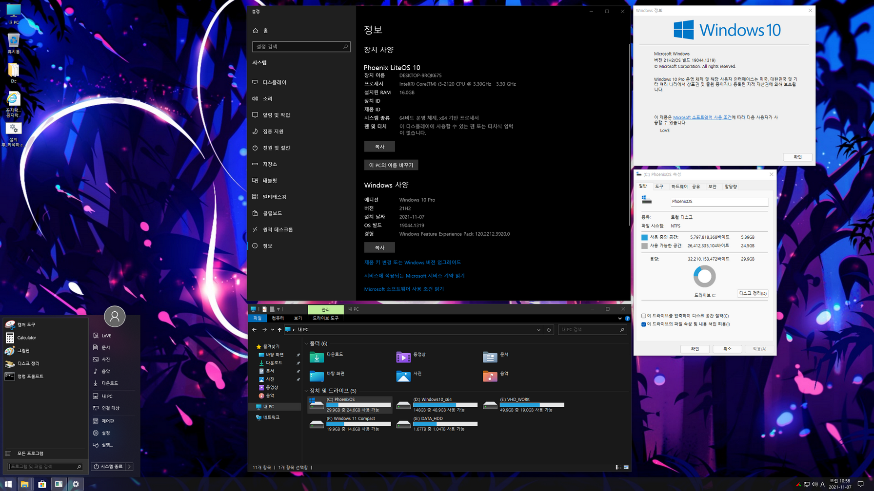Open the recent locations dropdown arrow in Explorer
The width and height of the screenshot is (874, 491).
pos(272,330)
